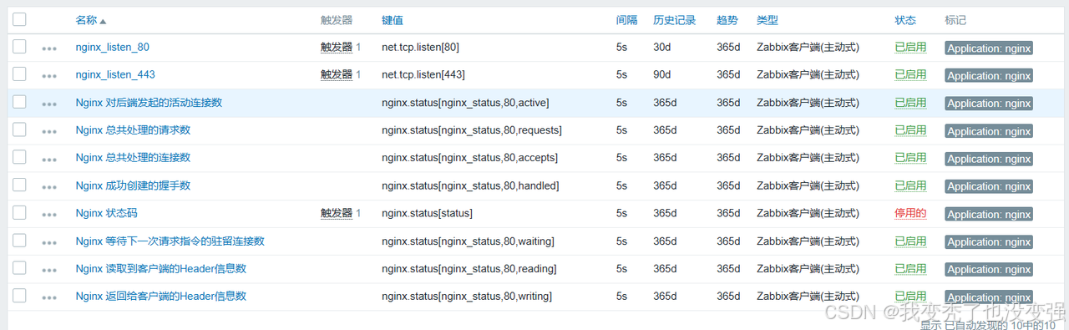Open 触发器 link for nginx_listen_80
1069x330 pixels.
337,48
